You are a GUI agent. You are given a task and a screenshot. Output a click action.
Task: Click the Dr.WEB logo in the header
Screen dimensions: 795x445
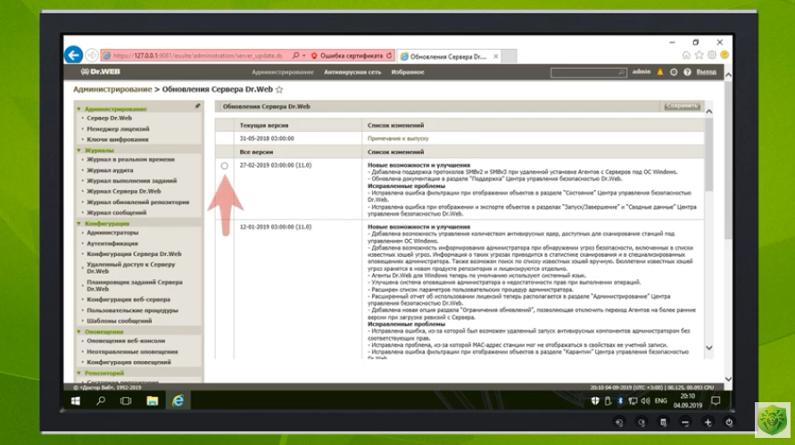coord(101,71)
